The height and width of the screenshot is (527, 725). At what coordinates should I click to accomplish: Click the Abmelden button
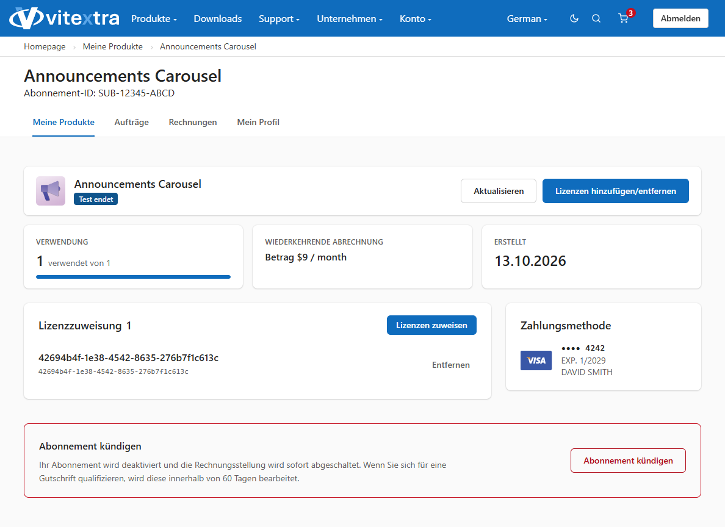(x=680, y=18)
